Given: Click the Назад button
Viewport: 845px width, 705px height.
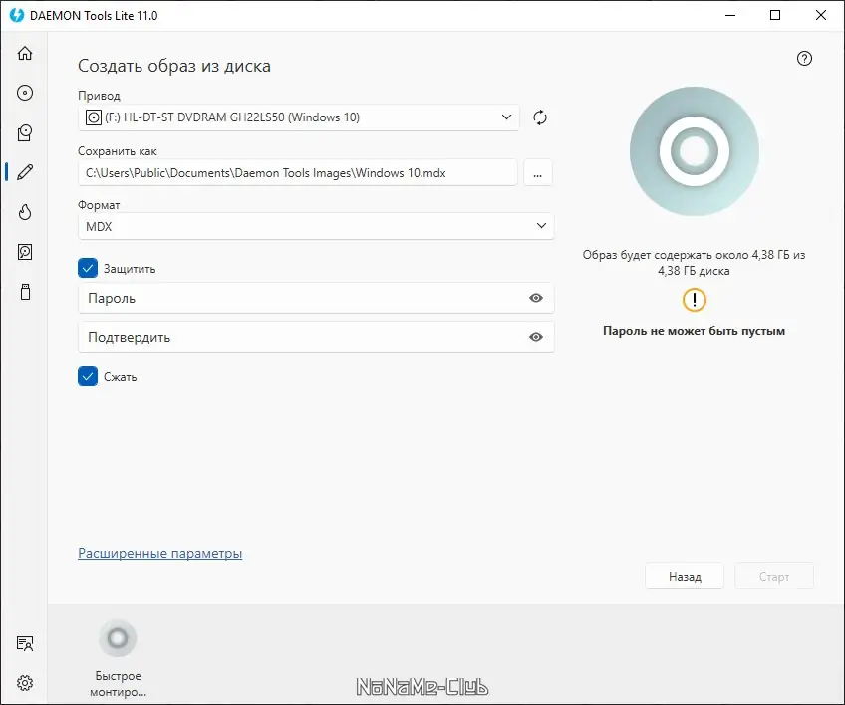Looking at the screenshot, I should (685, 577).
